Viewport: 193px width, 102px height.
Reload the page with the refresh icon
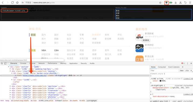coord(12,2)
